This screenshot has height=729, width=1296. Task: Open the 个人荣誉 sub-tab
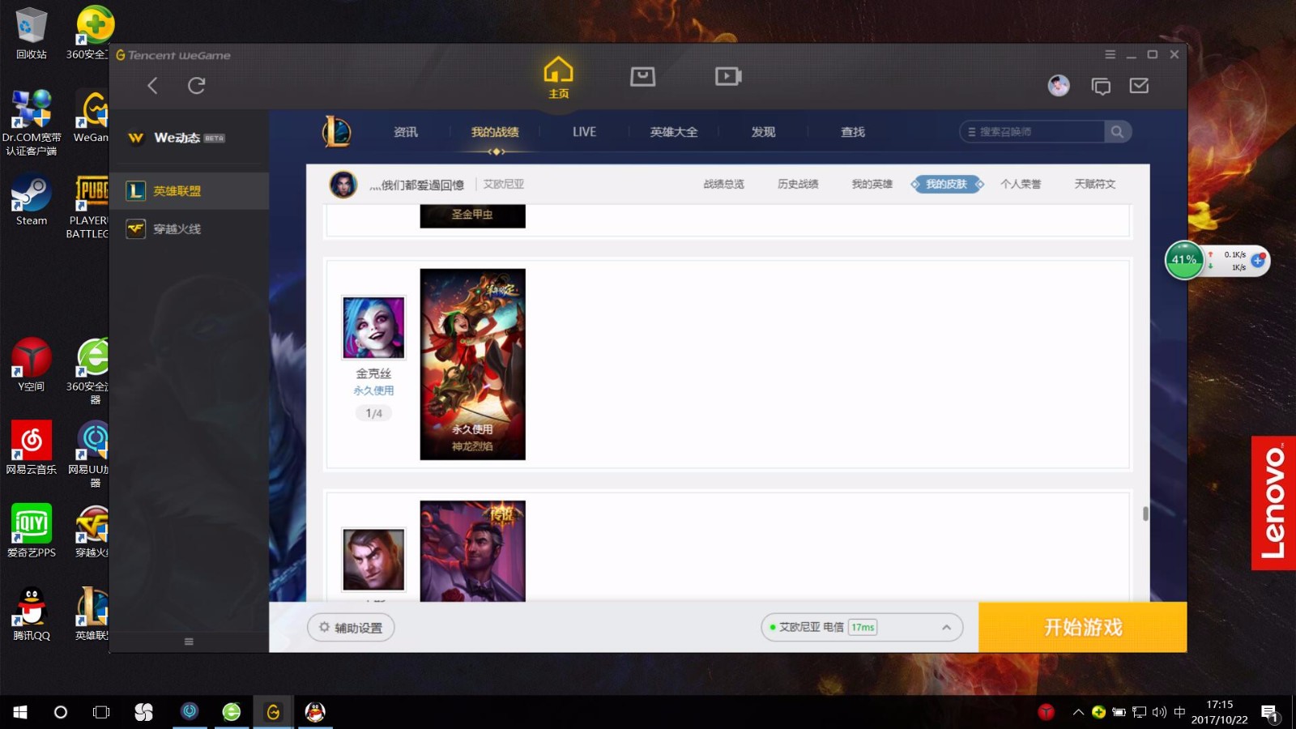pos(1021,185)
